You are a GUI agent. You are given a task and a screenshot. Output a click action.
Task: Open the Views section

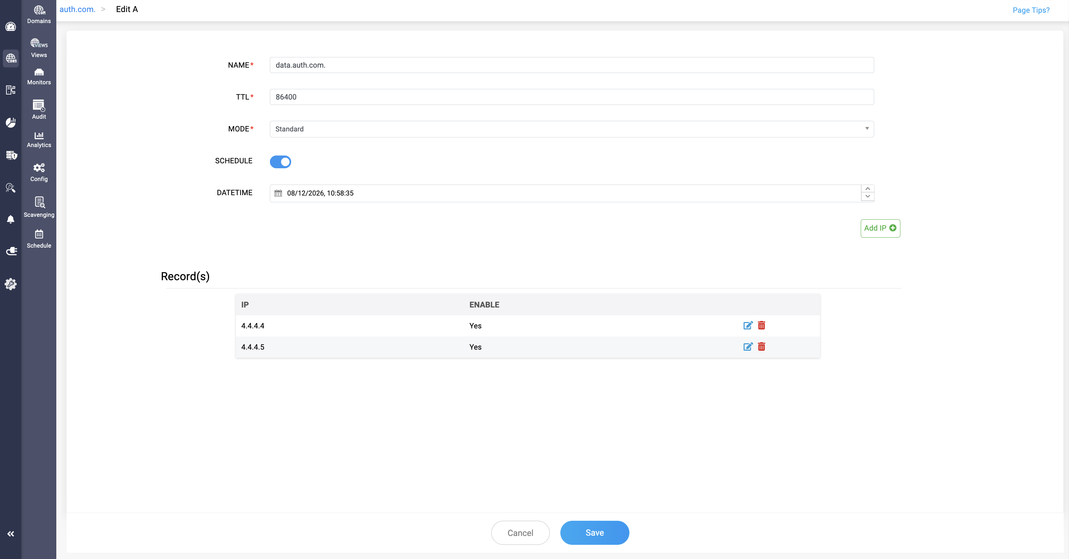pyautogui.click(x=39, y=48)
